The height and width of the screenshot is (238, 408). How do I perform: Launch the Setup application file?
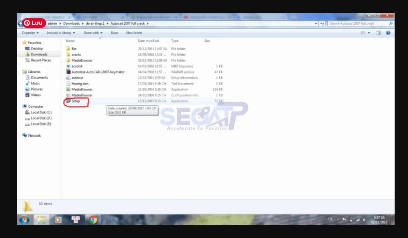pyautogui.click(x=75, y=101)
